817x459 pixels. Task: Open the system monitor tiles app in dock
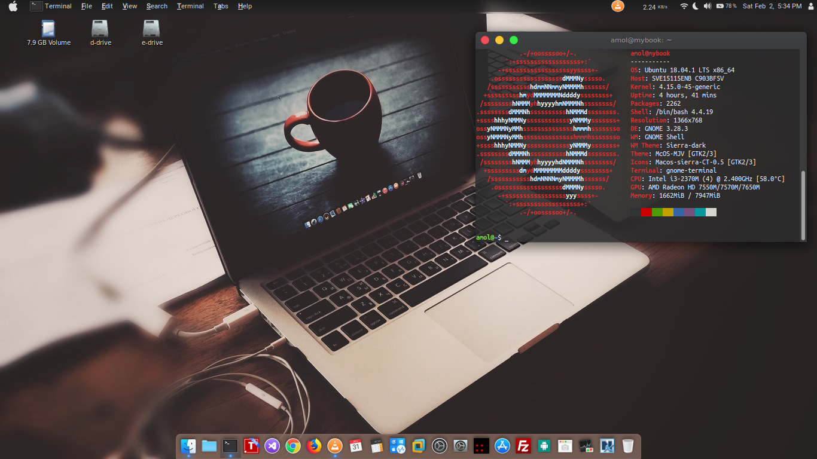(x=398, y=446)
